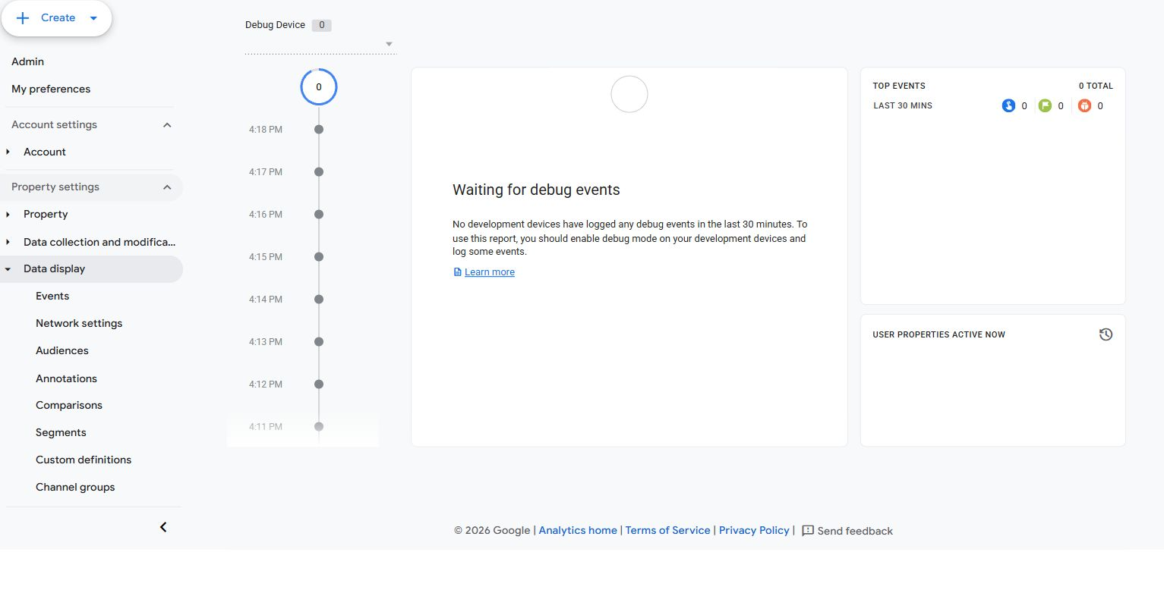Open user properties history clock icon

(x=1106, y=334)
